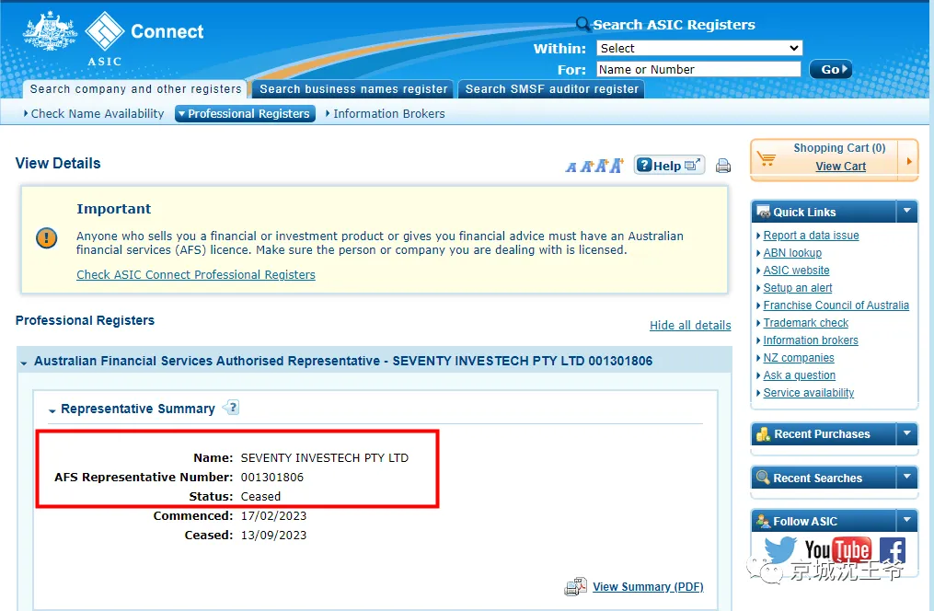
Task: Open Search SMSF auditor register tab
Action: pyautogui.click(x=551, y=89)
